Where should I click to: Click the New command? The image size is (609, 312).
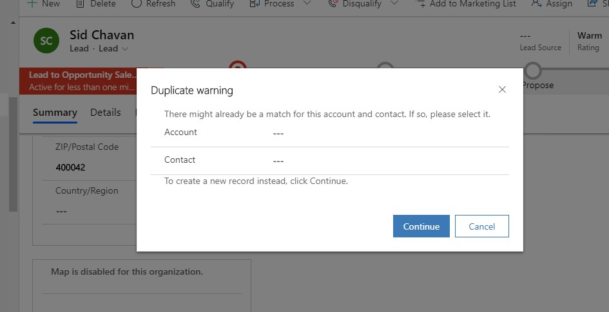44,3
